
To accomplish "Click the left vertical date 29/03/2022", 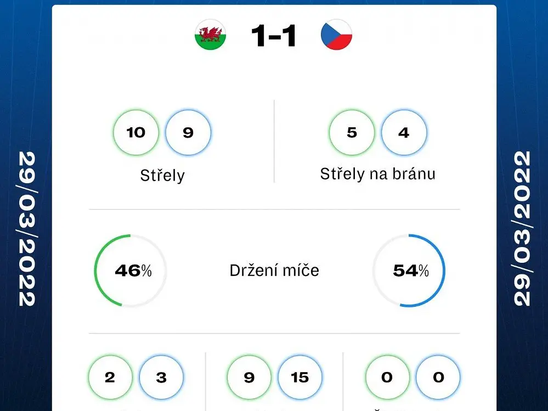I will click(x=26, y=229).
